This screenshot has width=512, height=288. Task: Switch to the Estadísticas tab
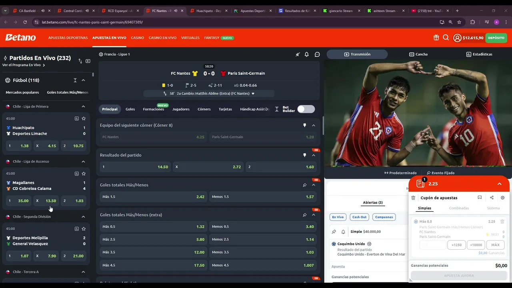tap(479, 54)
